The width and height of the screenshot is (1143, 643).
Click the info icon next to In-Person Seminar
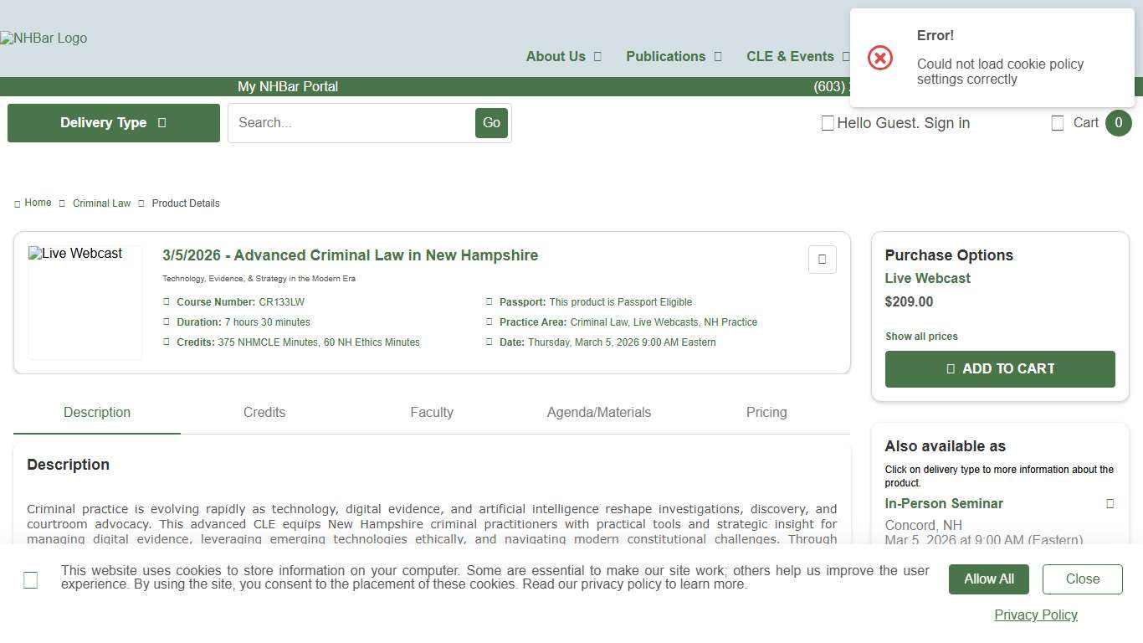click(x=1110, y=503)
